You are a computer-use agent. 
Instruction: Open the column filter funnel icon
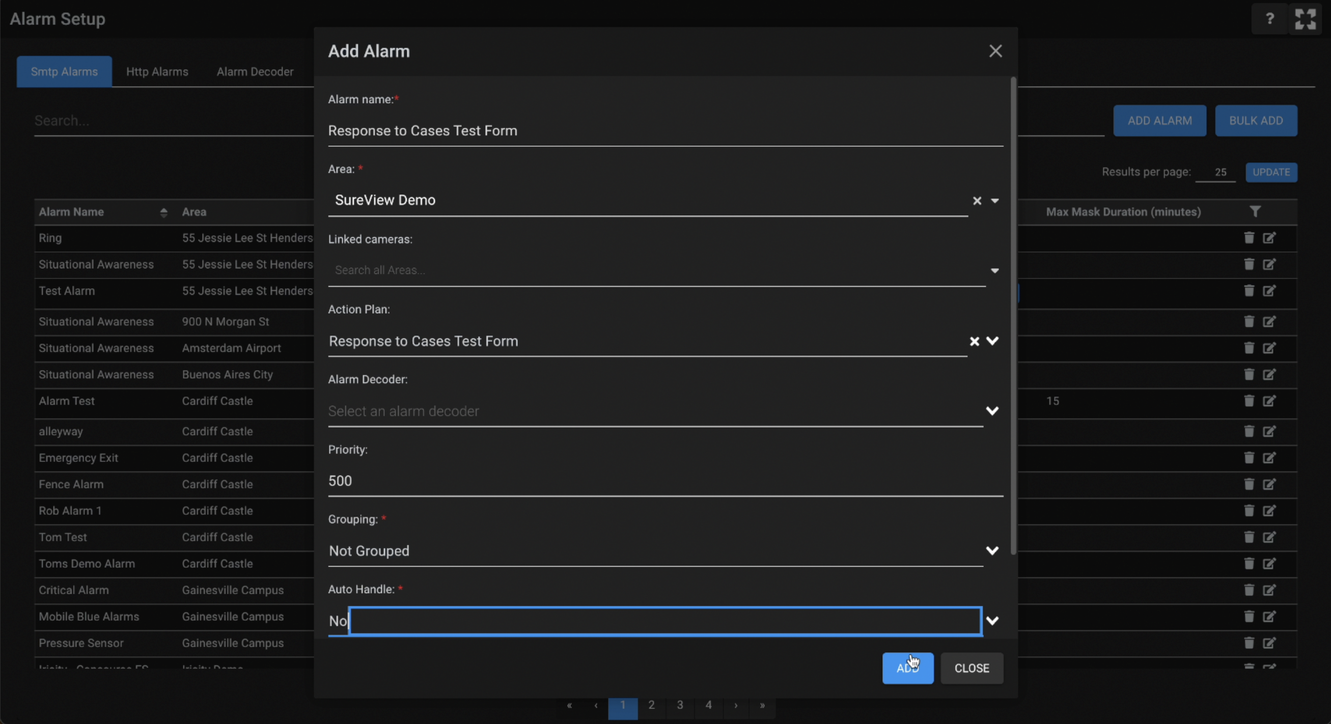click(x=1255, y=211)
